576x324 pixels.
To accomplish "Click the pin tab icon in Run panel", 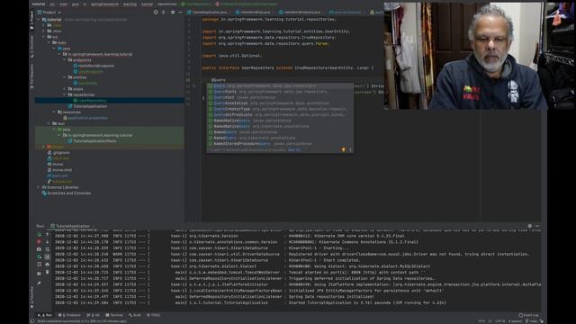I will point(39,283).
